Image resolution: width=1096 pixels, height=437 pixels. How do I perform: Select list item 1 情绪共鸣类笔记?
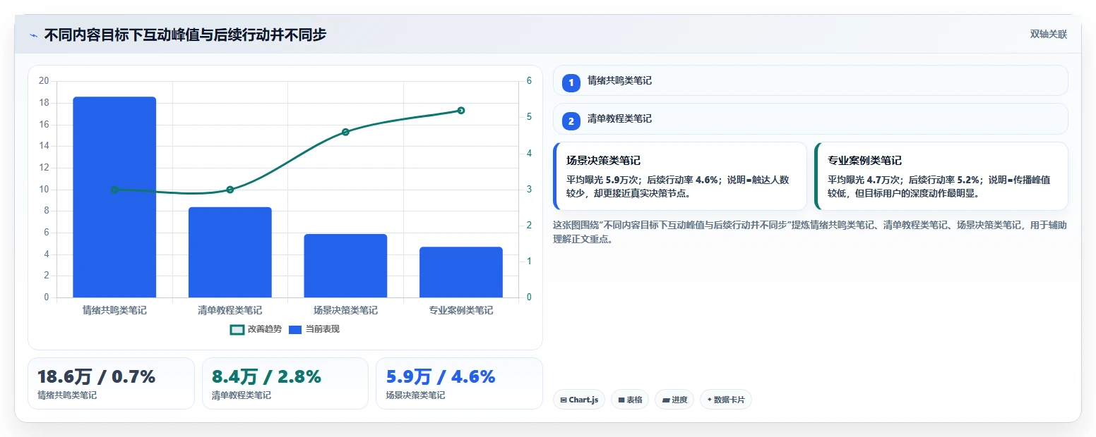811,80
